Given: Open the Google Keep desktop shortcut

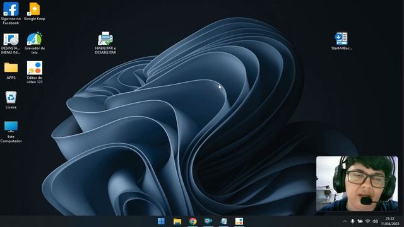Looking at the screenshot, I should pos(34,11).
